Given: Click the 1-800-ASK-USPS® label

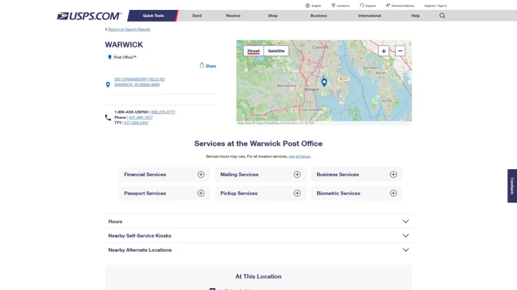Looking at the screenshot, I should [x=131, y=112].
